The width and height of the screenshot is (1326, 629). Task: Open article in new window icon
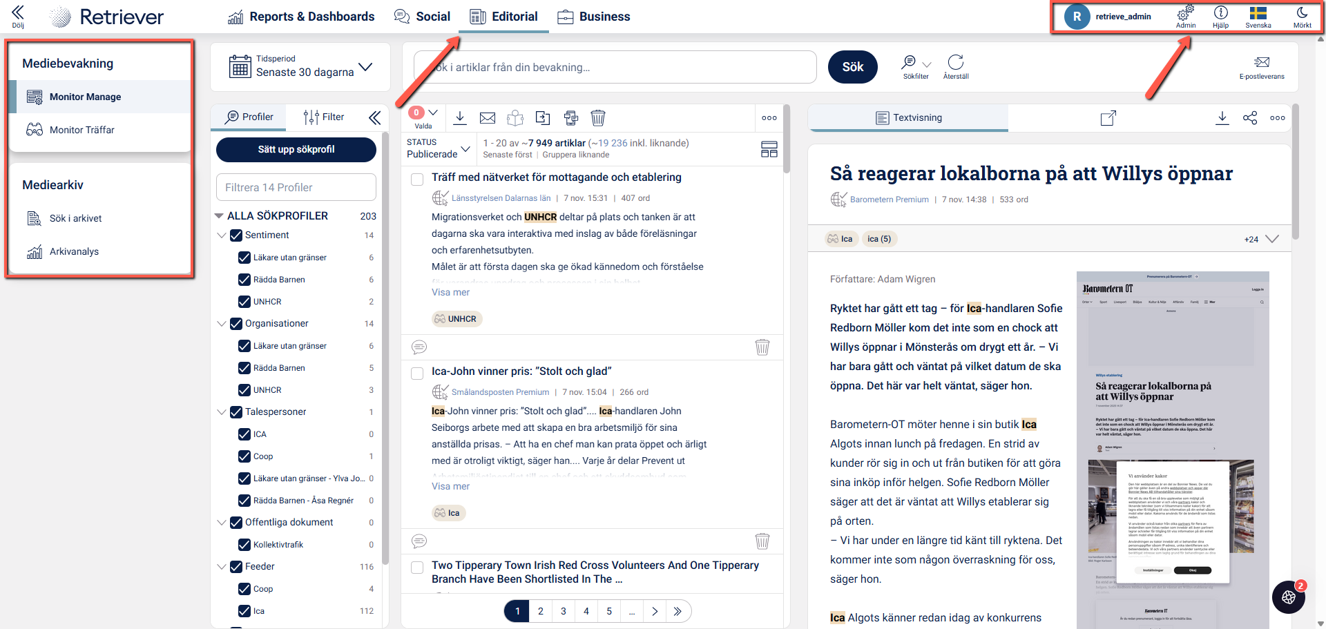click(1108, 117)
